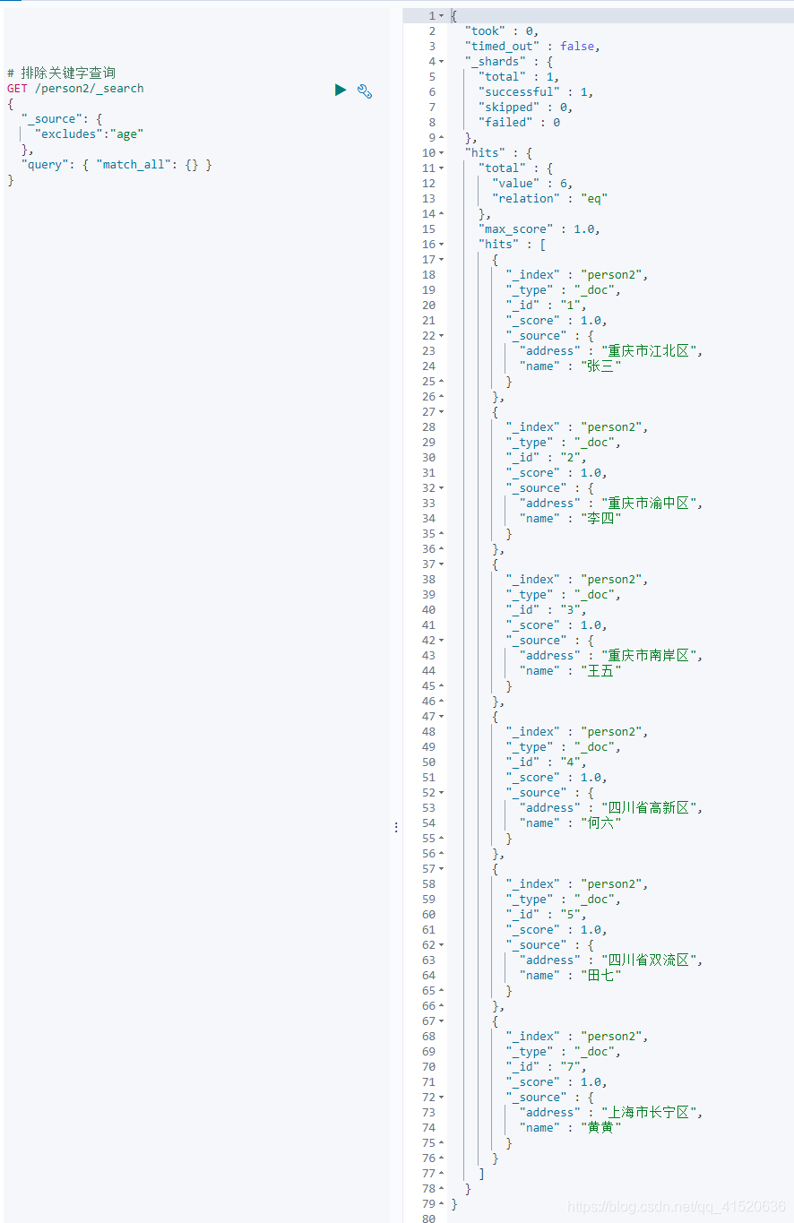Open the wrench settings icon
794x1223 pixels.
coord(365,90)
